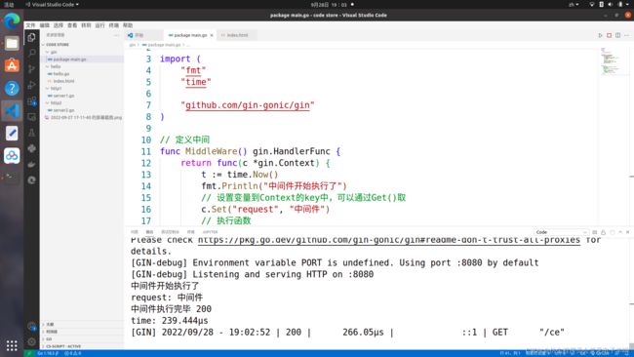The image size is (634, 357).
Task: Maximize the bottom panel with chevron
Action: (x=620, y=232)
